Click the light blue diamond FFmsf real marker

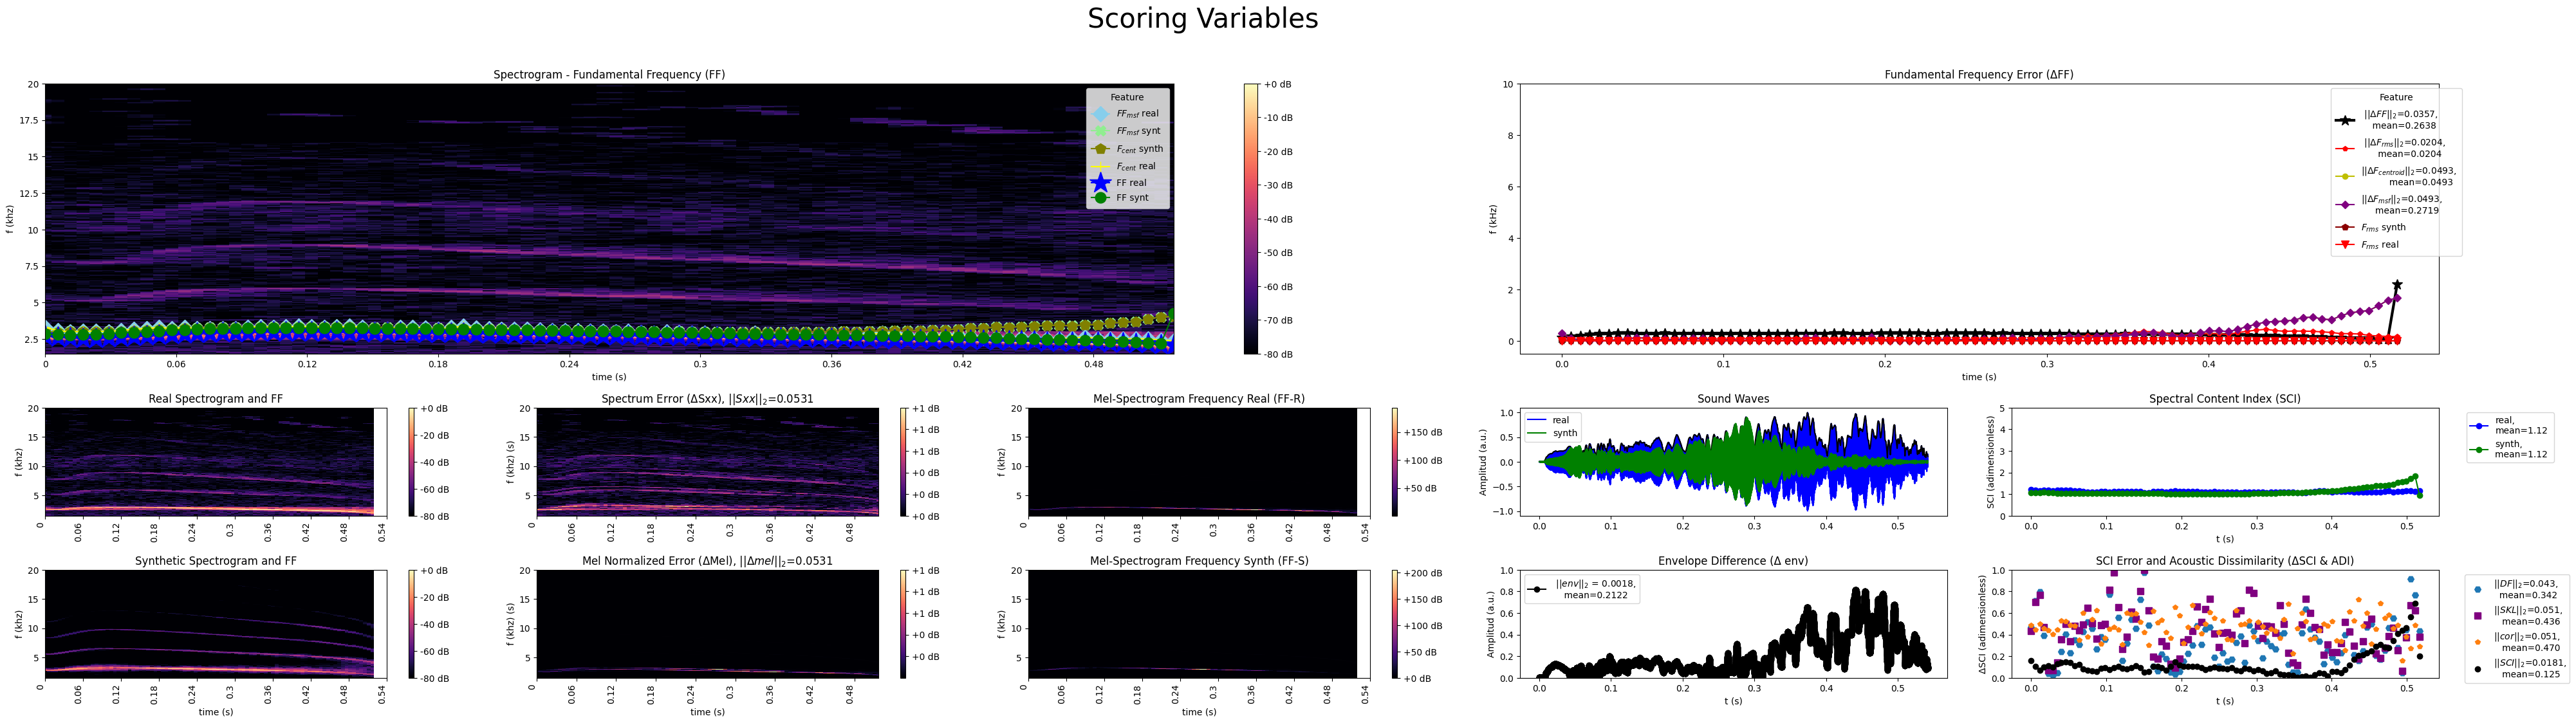[x=1100, y=114]
